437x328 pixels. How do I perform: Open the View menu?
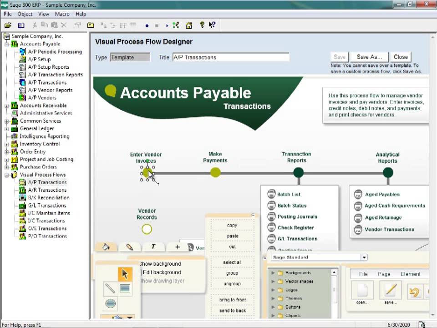click(x=44, y=14)
